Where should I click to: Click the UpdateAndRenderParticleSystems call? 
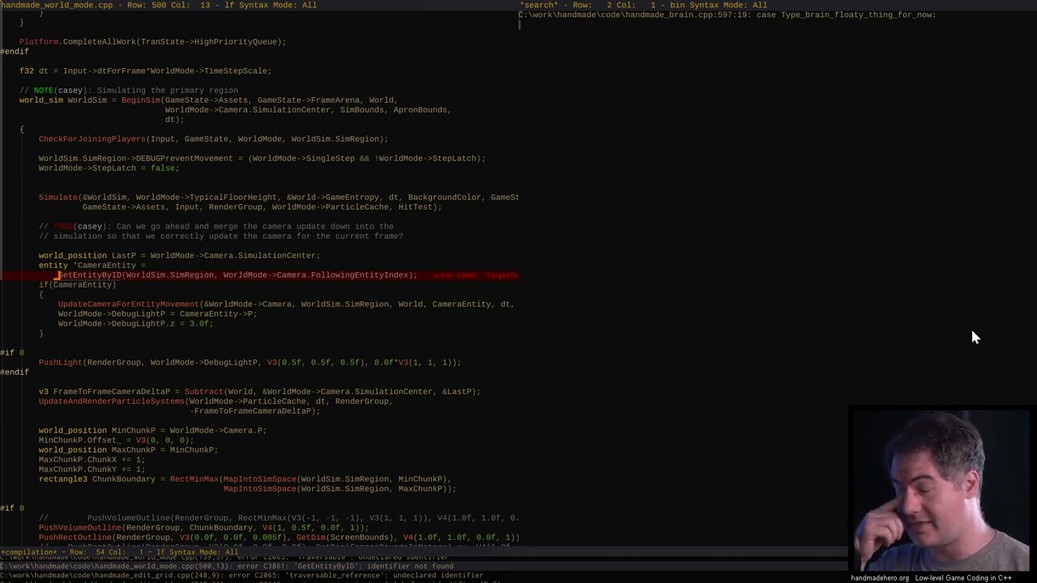point(216,401)
